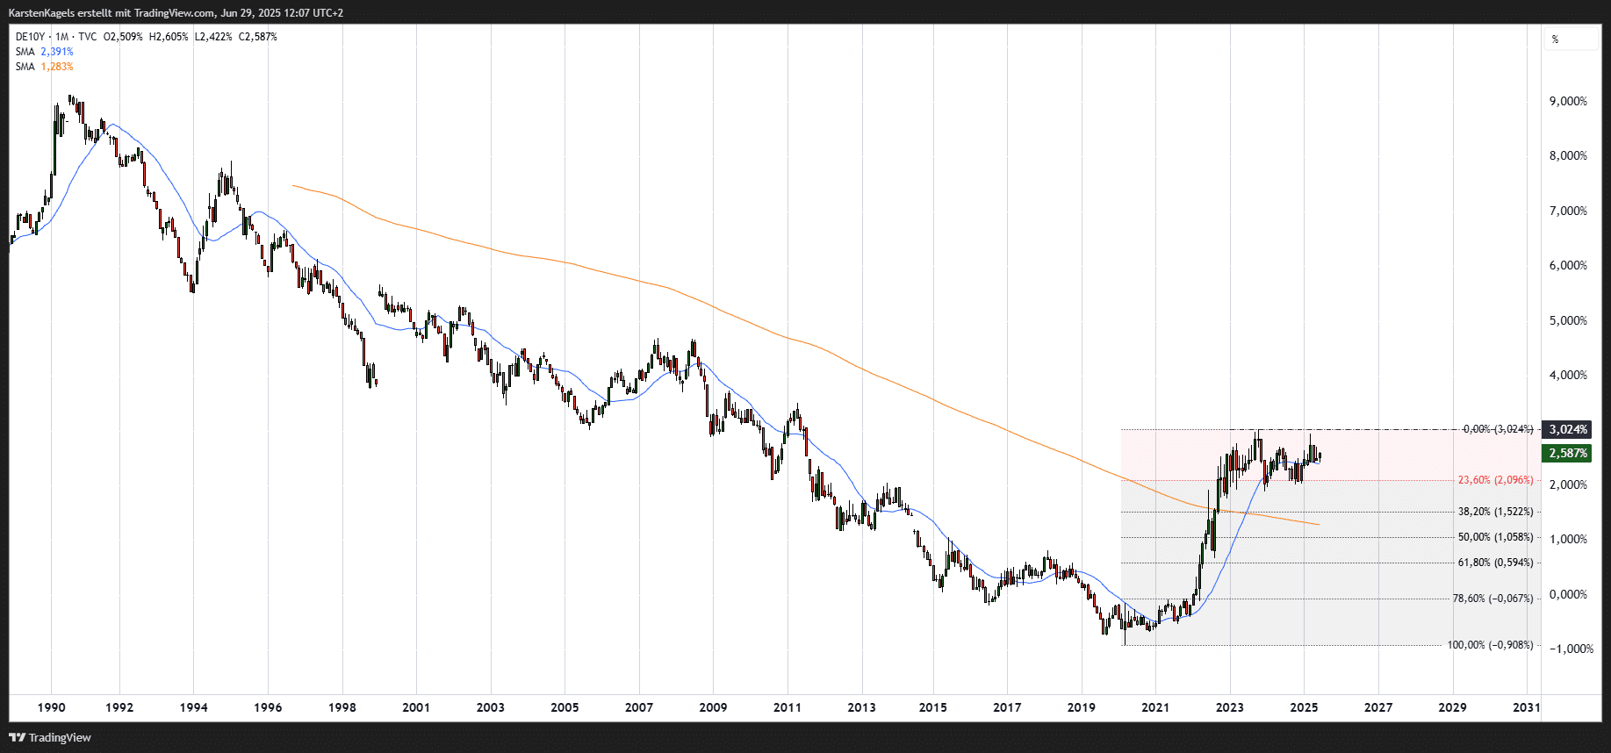Image resolution: width=1611 pixels, height=753 pixels.
Task: Select the 61,80% (0,594%) Fibonacci level label
Action: 1495,563
